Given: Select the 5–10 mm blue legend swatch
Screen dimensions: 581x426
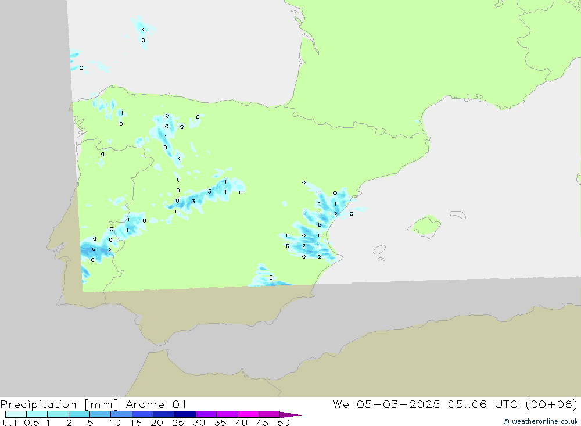Looking at the screenshot, I should 101,414.
